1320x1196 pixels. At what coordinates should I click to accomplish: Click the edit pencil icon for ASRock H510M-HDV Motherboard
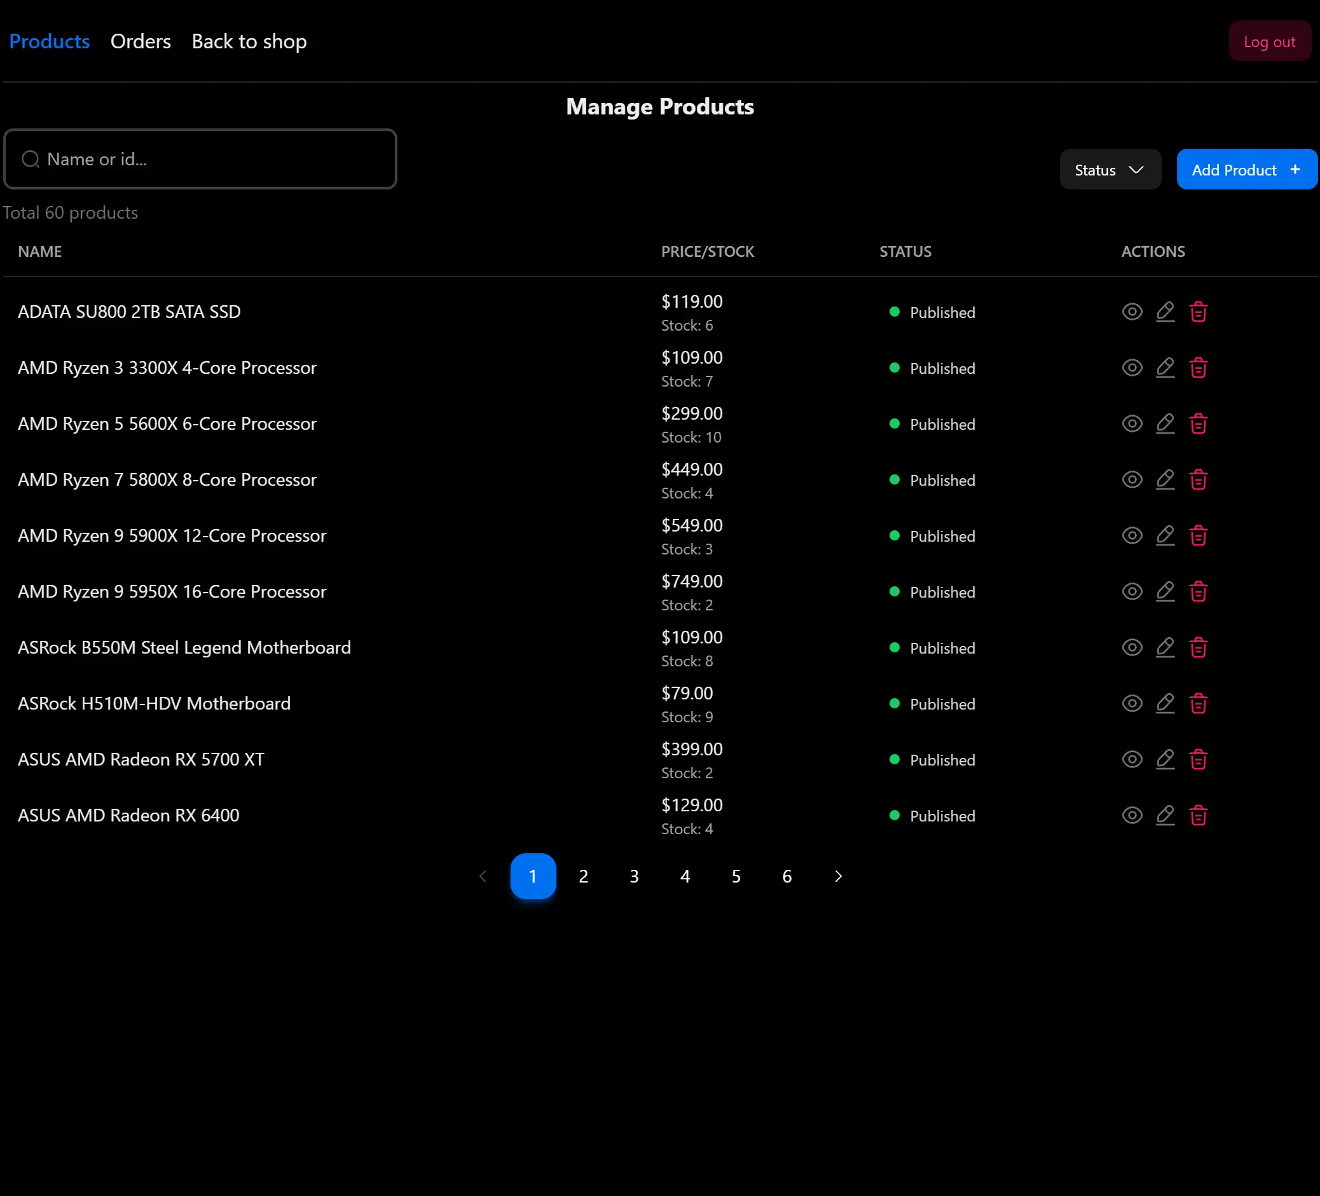(1165, 703)
